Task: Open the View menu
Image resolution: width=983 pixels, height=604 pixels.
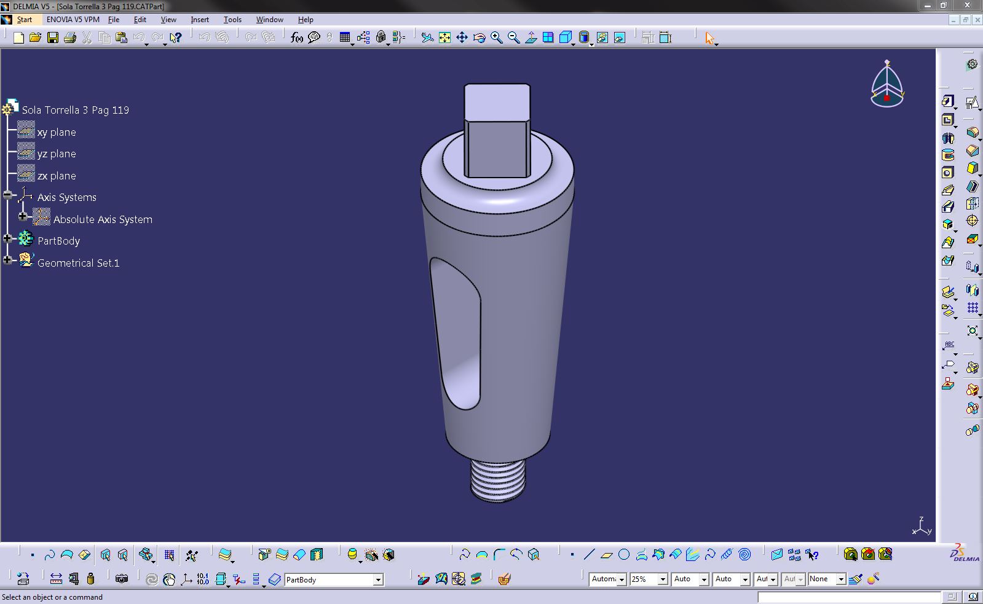Action: [168, 20]
